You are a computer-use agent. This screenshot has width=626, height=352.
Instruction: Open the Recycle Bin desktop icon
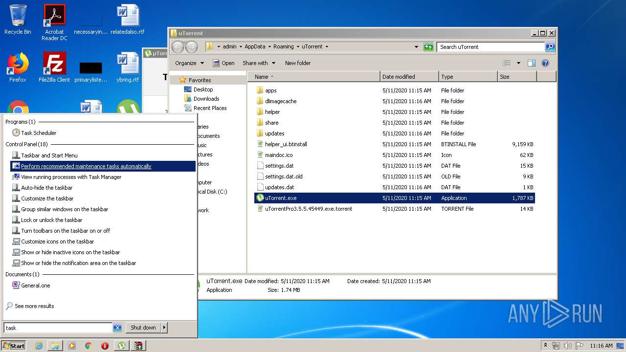click(18, 20)
